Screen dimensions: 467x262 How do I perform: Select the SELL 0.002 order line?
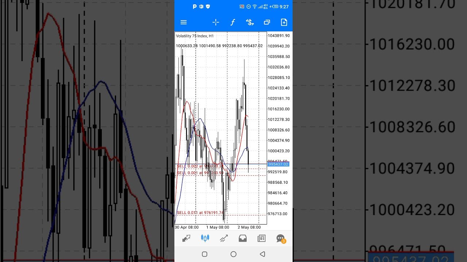click(x=200, y=166)
